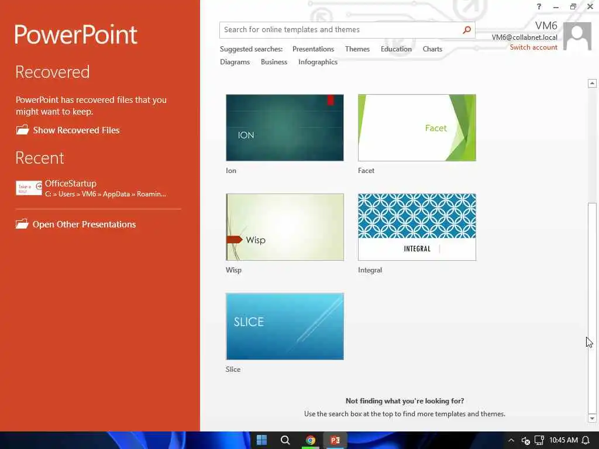Viewport: 599px width, 449px height.
Task: Click the folder icon beside Show Recovered Files
Action: point(23,130)
